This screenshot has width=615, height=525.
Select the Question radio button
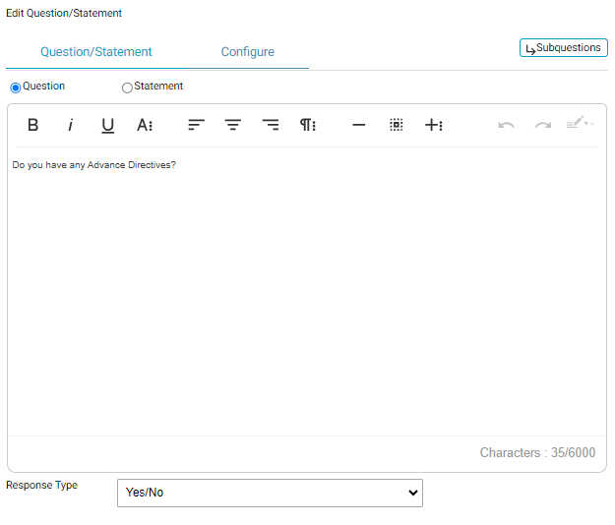16,87
